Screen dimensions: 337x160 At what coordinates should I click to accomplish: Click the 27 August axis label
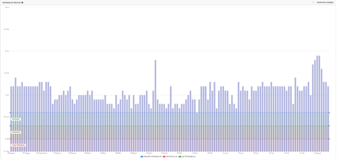click(27, 153)
